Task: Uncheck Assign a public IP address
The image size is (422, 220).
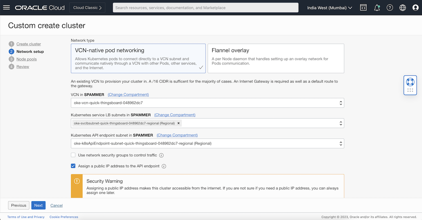Action: click(73, 166)
